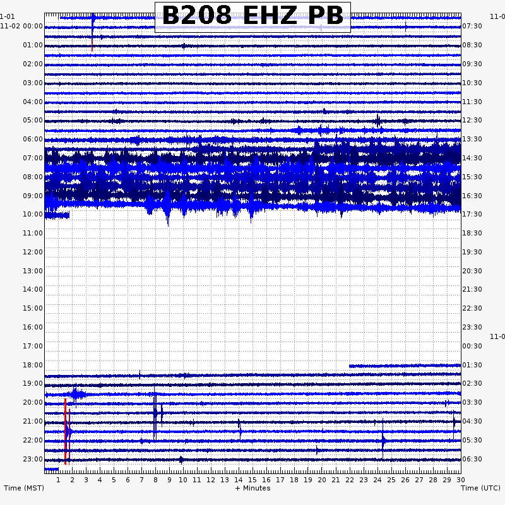
Task: Click the small red marker near 01:00 row
Action: click(92, 46)
